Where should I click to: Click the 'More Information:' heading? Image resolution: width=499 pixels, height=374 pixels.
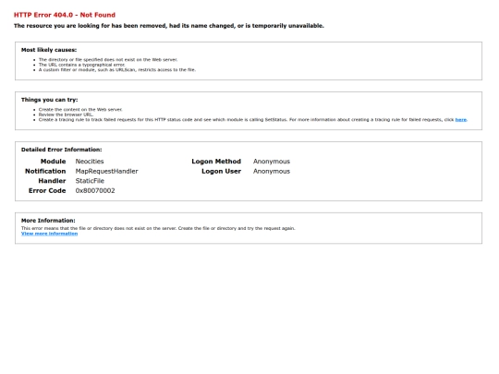[x=48, y=221]
